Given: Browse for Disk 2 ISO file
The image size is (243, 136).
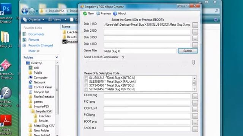Looking at the screenshot, I should click(195, 32).
